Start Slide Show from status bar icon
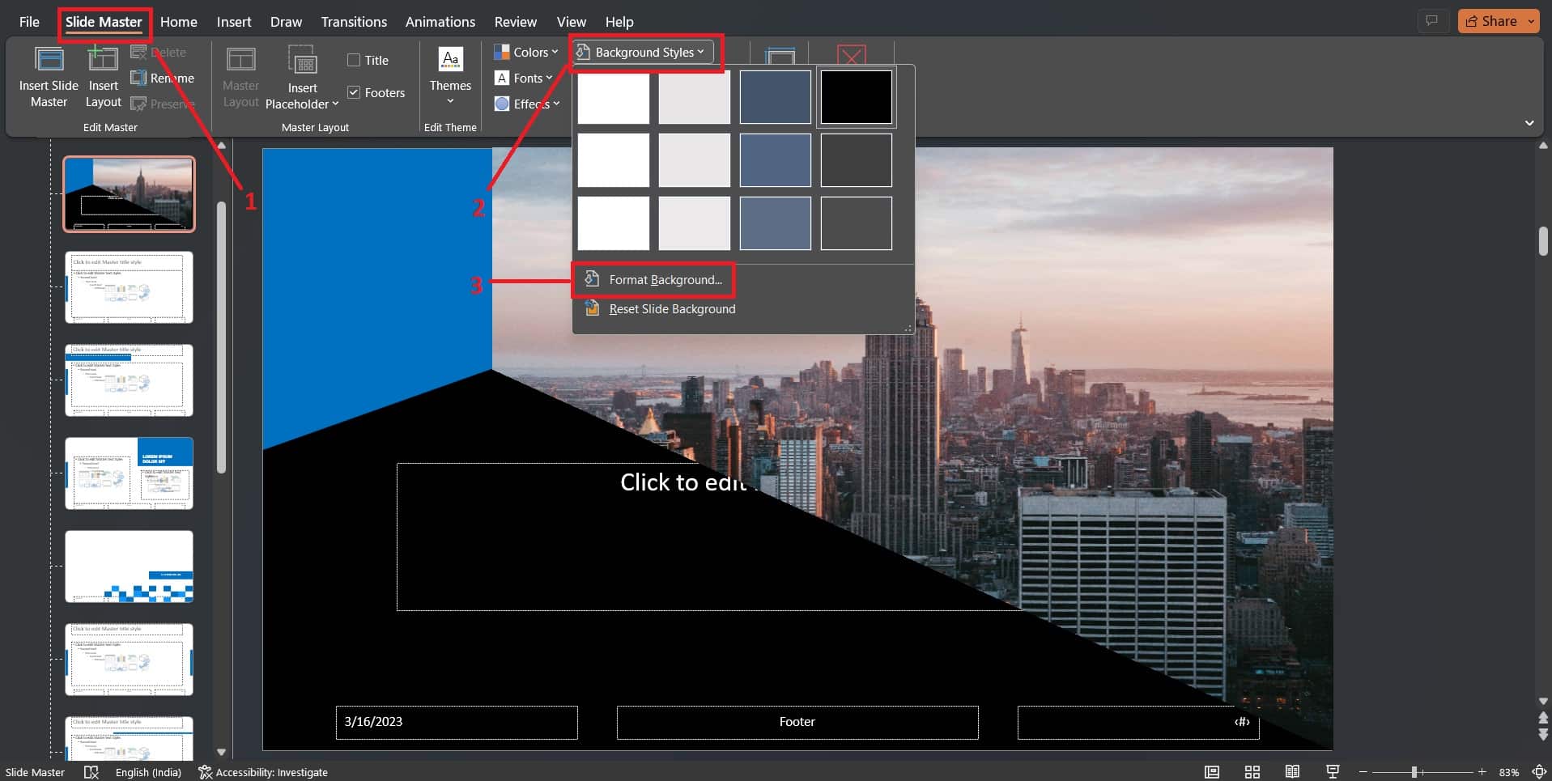1552x781 pixels. (1333, 771)
